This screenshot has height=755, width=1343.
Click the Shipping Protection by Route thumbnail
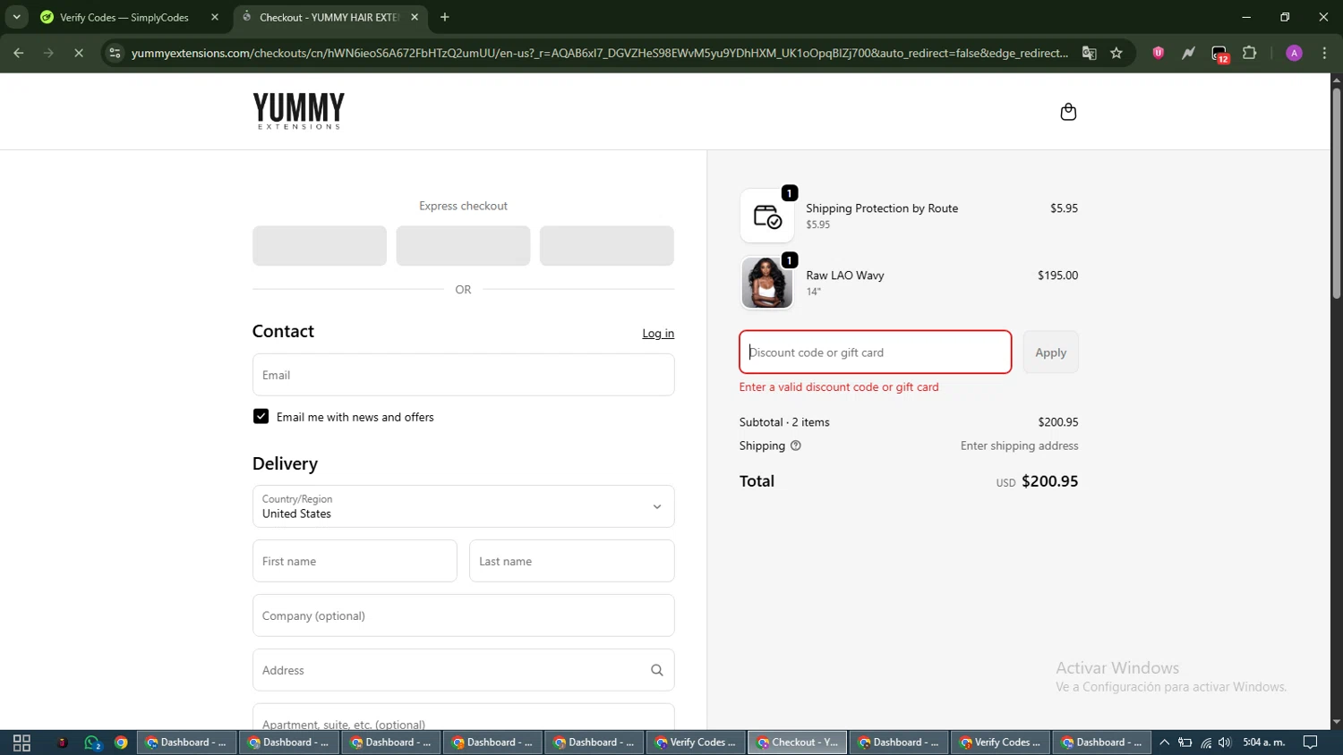[766, 216]
